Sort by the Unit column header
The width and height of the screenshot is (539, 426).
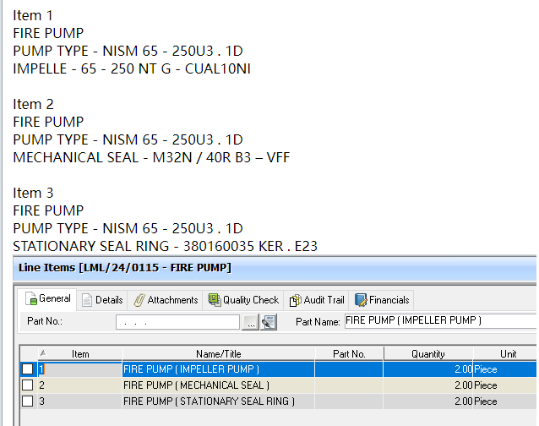coord(505,354)
